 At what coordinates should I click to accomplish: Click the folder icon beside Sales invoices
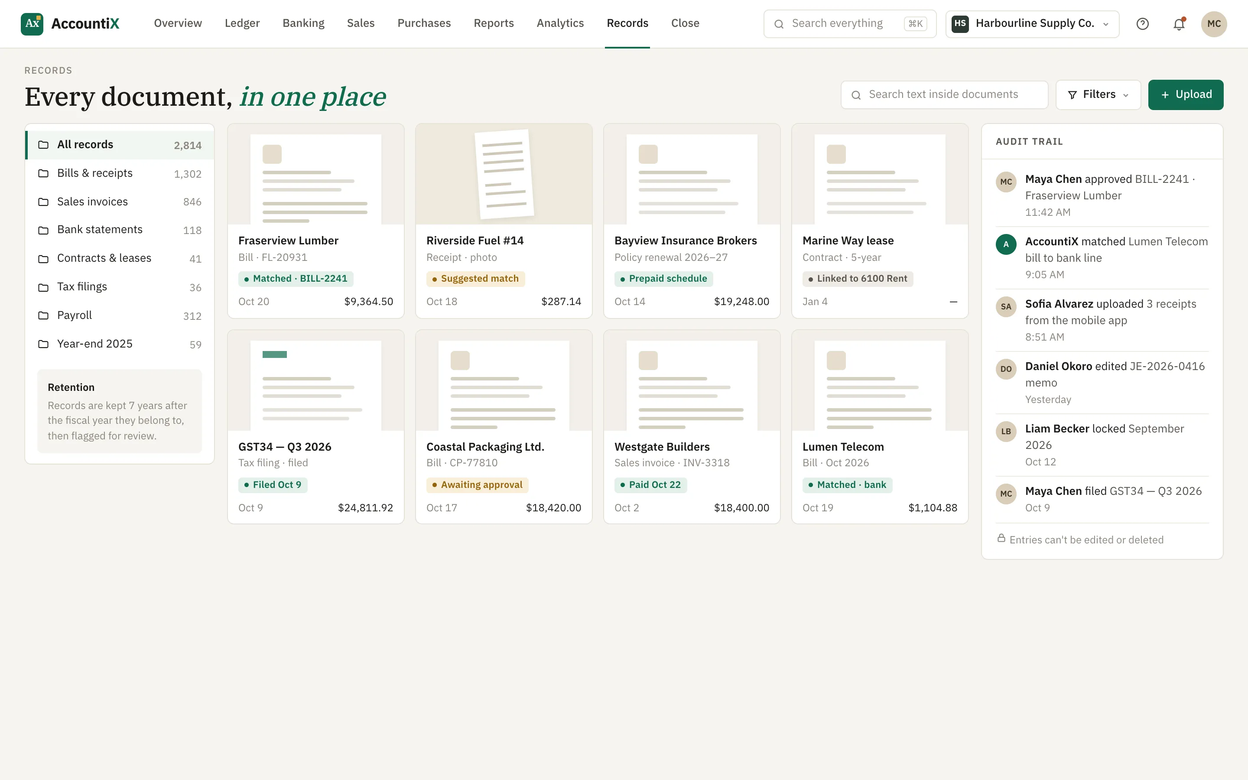coord(43,201)
